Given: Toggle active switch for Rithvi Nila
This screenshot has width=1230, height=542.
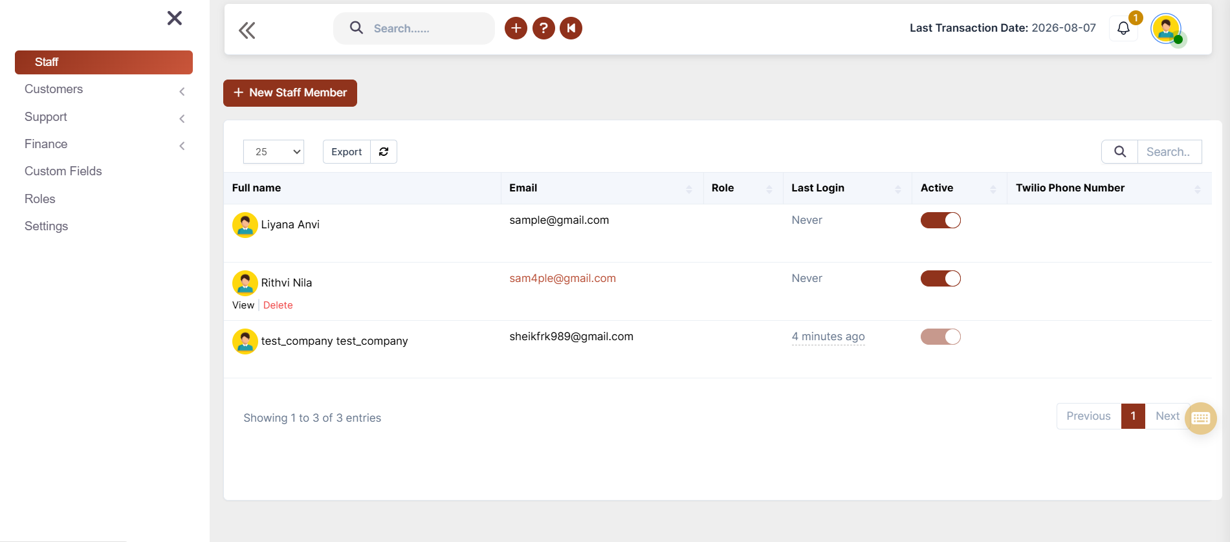Looking at the screenshot, I should click(x=941, y=279).
